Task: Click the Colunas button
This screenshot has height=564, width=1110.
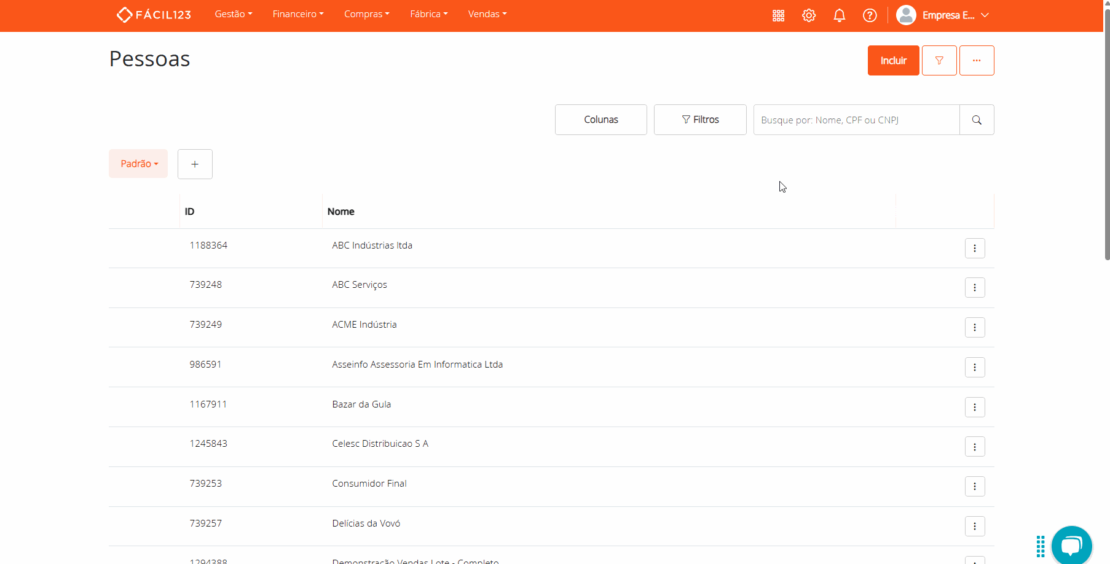Action: pyautogui.click(x=600, y=120)
